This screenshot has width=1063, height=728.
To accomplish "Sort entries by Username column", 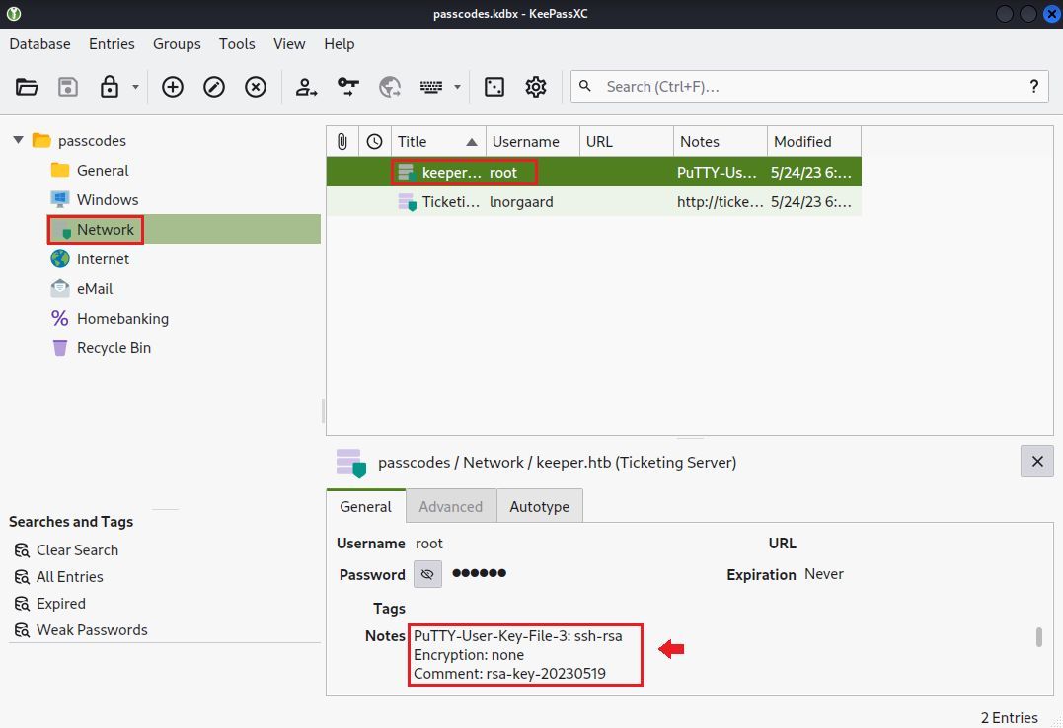I will pyautogui.click(x=533, y=142).
